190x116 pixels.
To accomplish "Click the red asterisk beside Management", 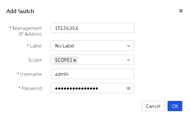I will (x=10, y=28).
